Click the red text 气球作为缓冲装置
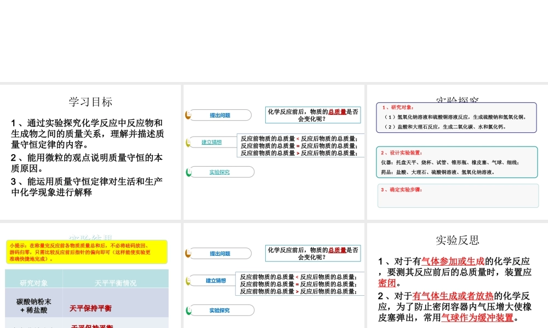548x328 pixels. tap(477, 318)
